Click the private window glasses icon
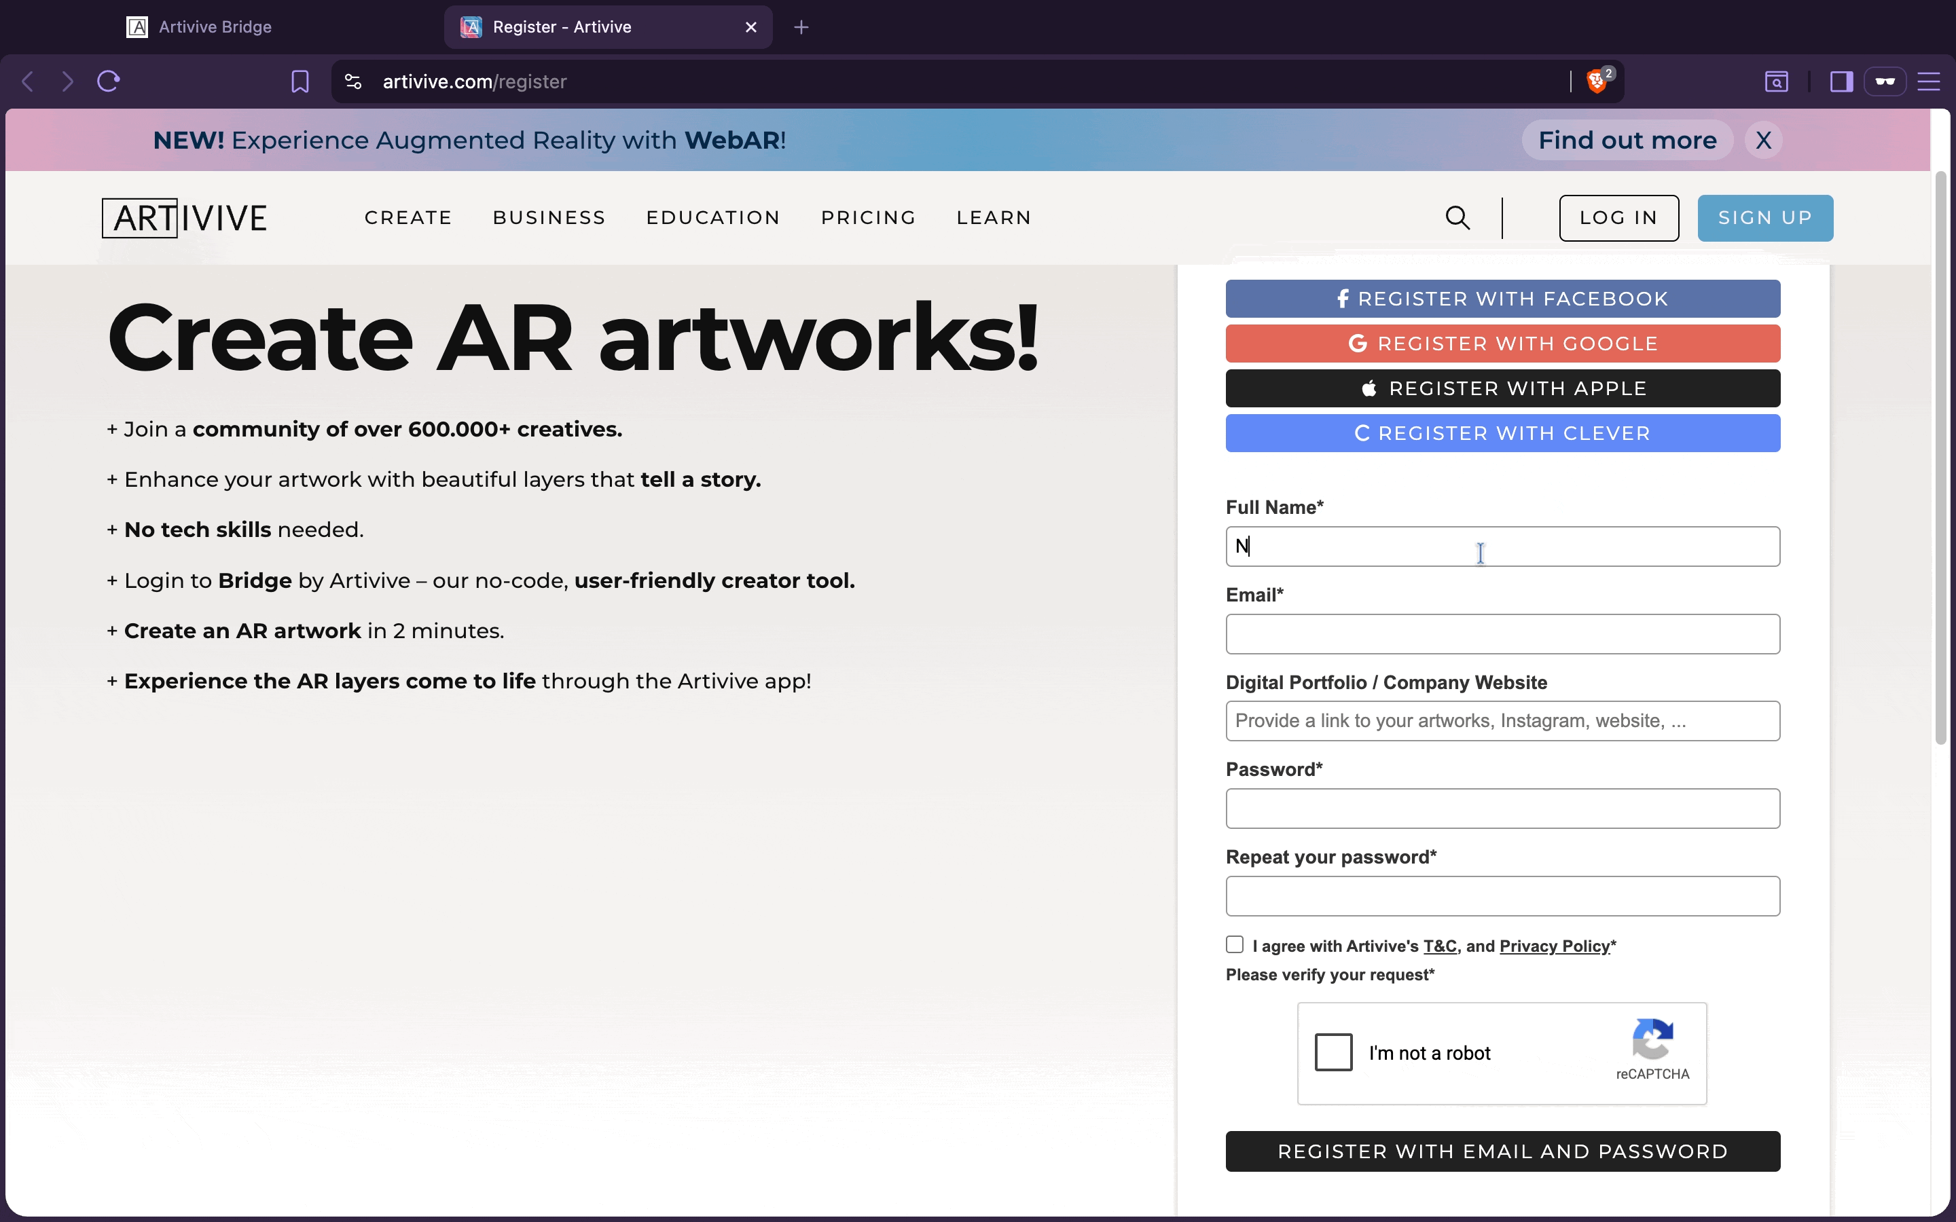This screenshot has width=1956, height=1222. (x=1885, y=81)
